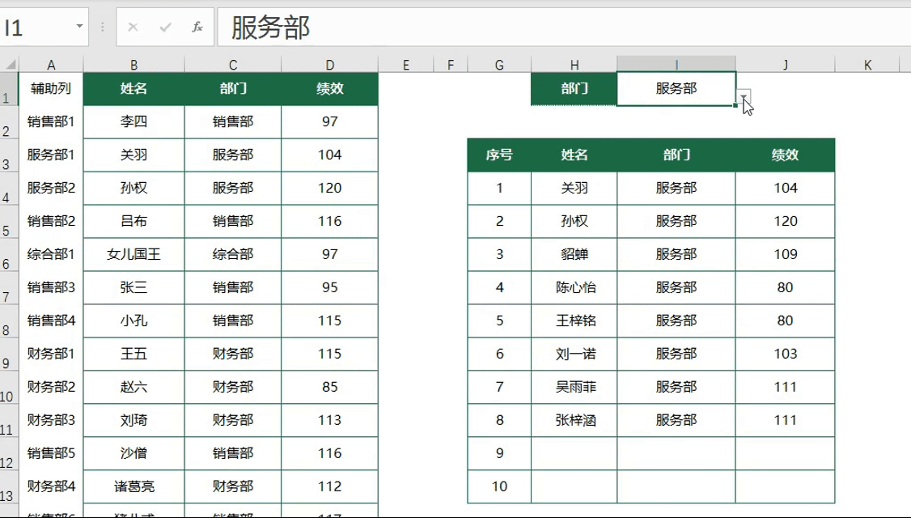Select column A header
This screenshot has height=518, width=911.
tap(51, 65)
